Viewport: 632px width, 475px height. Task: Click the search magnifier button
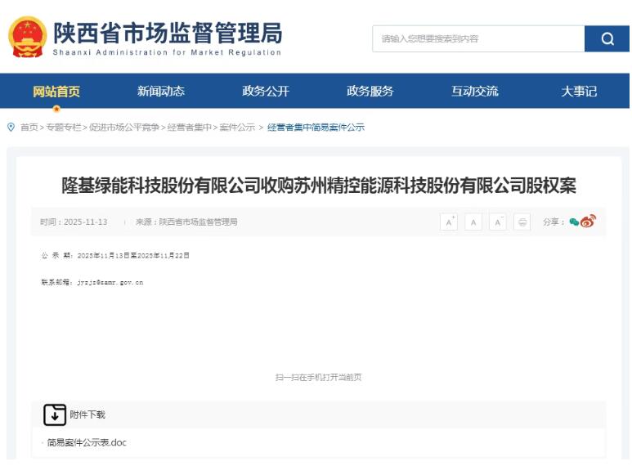[x=607, y=38]
